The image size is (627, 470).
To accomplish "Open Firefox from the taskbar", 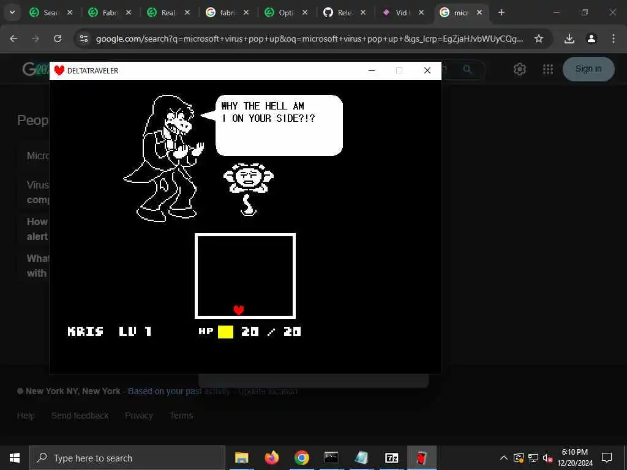I will click(271, 458).
